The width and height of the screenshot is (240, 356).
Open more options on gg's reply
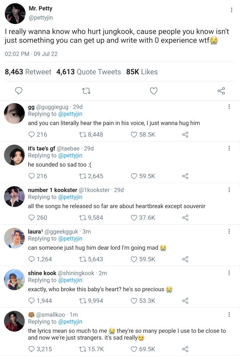229,107
